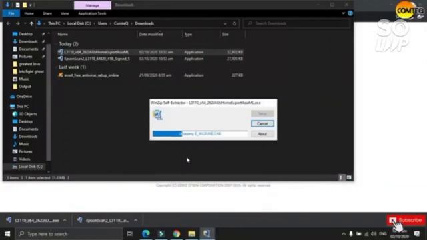Open the Windows Start menu
This screenshot has height=240, width=427.
click(x=7, y=234)
